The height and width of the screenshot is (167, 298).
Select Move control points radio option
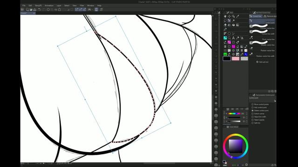[252, 104]
